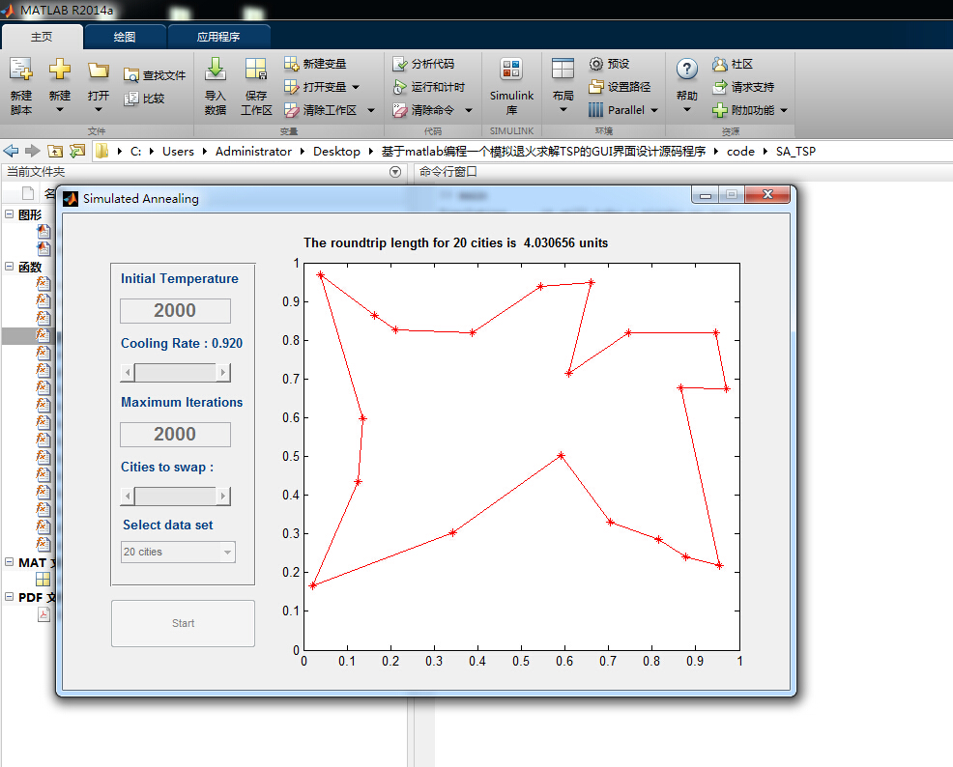Viewport: 953px width, 767px height.
Task: Switch to the Plots (绘图) tab
Action: [125, 37]
